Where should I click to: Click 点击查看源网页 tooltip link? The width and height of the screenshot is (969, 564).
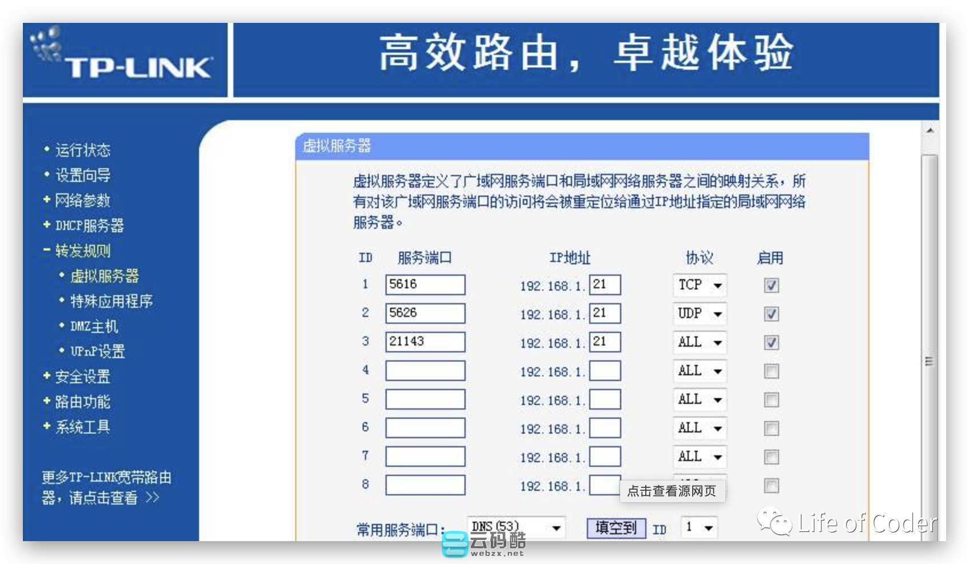pyautogui.click(x=672, y=491)
